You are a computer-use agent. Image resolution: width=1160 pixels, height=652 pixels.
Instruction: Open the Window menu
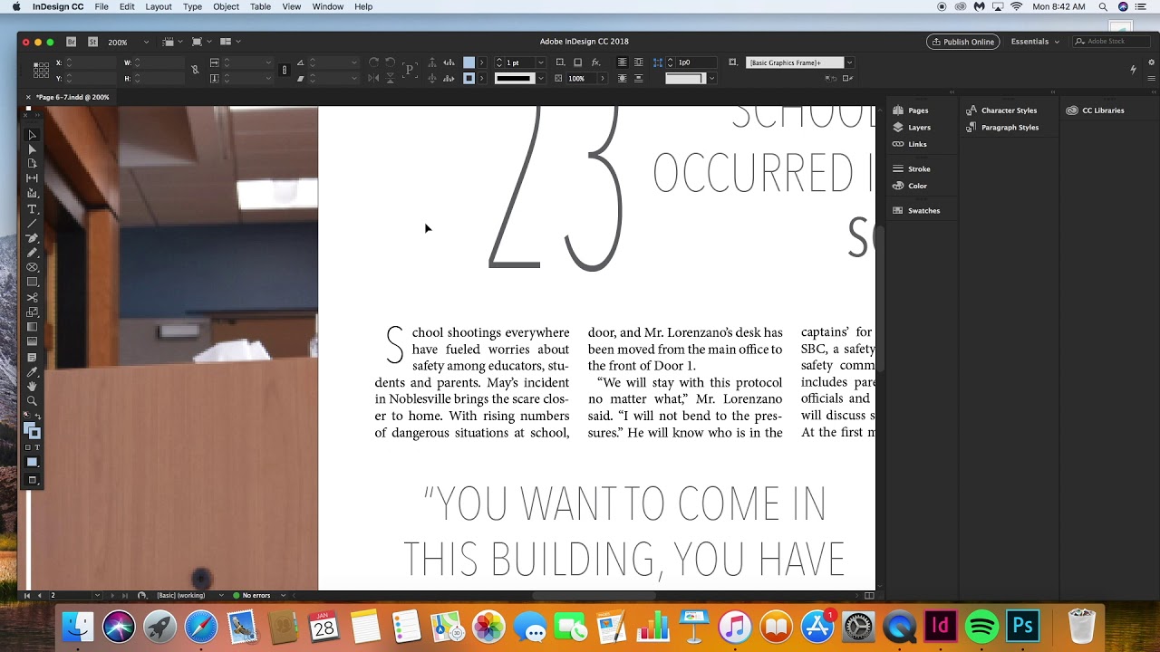point(327,6)
